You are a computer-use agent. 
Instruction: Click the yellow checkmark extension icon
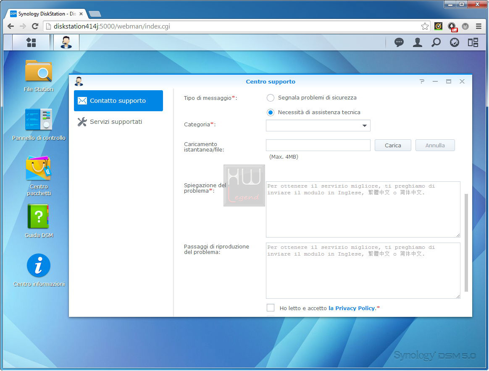(438, 26)
